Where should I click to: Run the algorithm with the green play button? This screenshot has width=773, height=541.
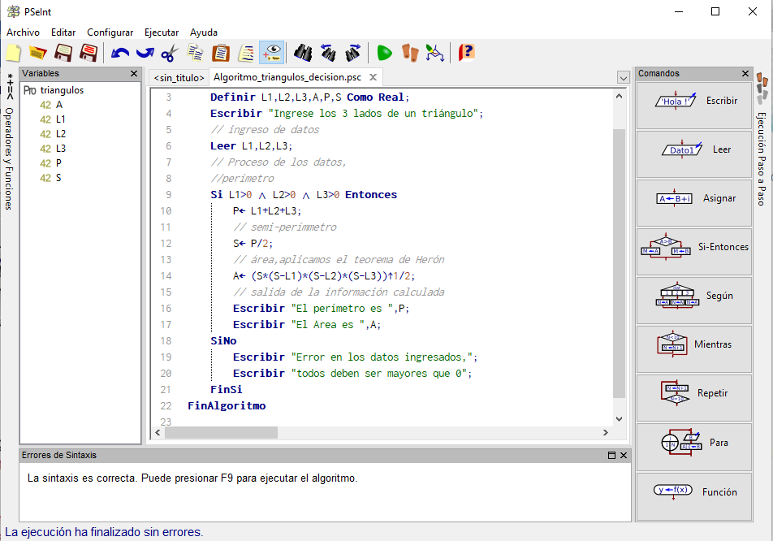point(384,53)
